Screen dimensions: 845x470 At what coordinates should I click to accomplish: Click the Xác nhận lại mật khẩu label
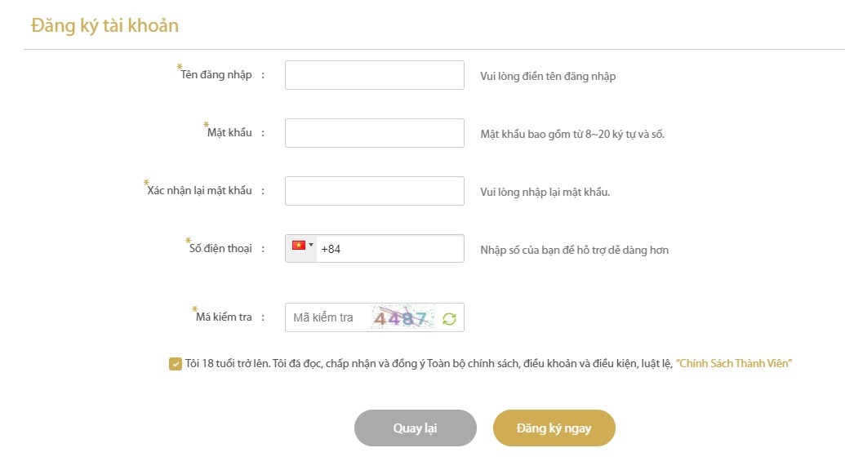200,191
